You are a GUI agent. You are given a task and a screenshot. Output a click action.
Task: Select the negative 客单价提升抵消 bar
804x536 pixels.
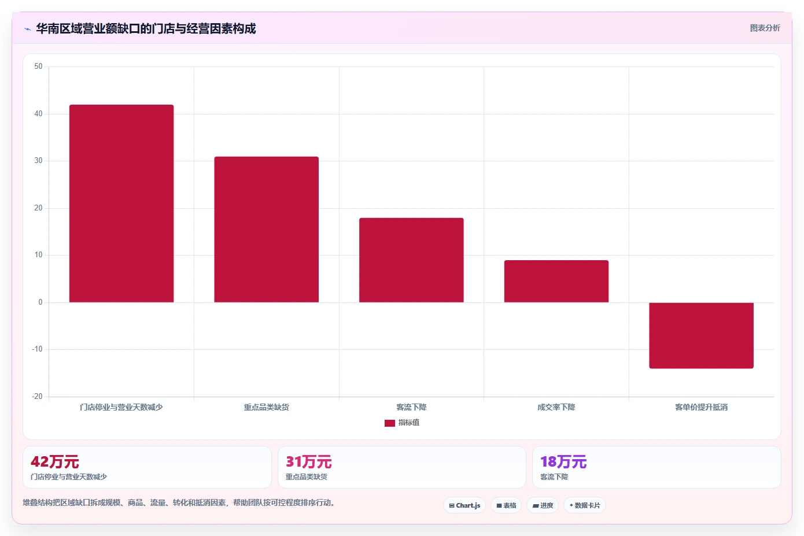click(701, 335)
